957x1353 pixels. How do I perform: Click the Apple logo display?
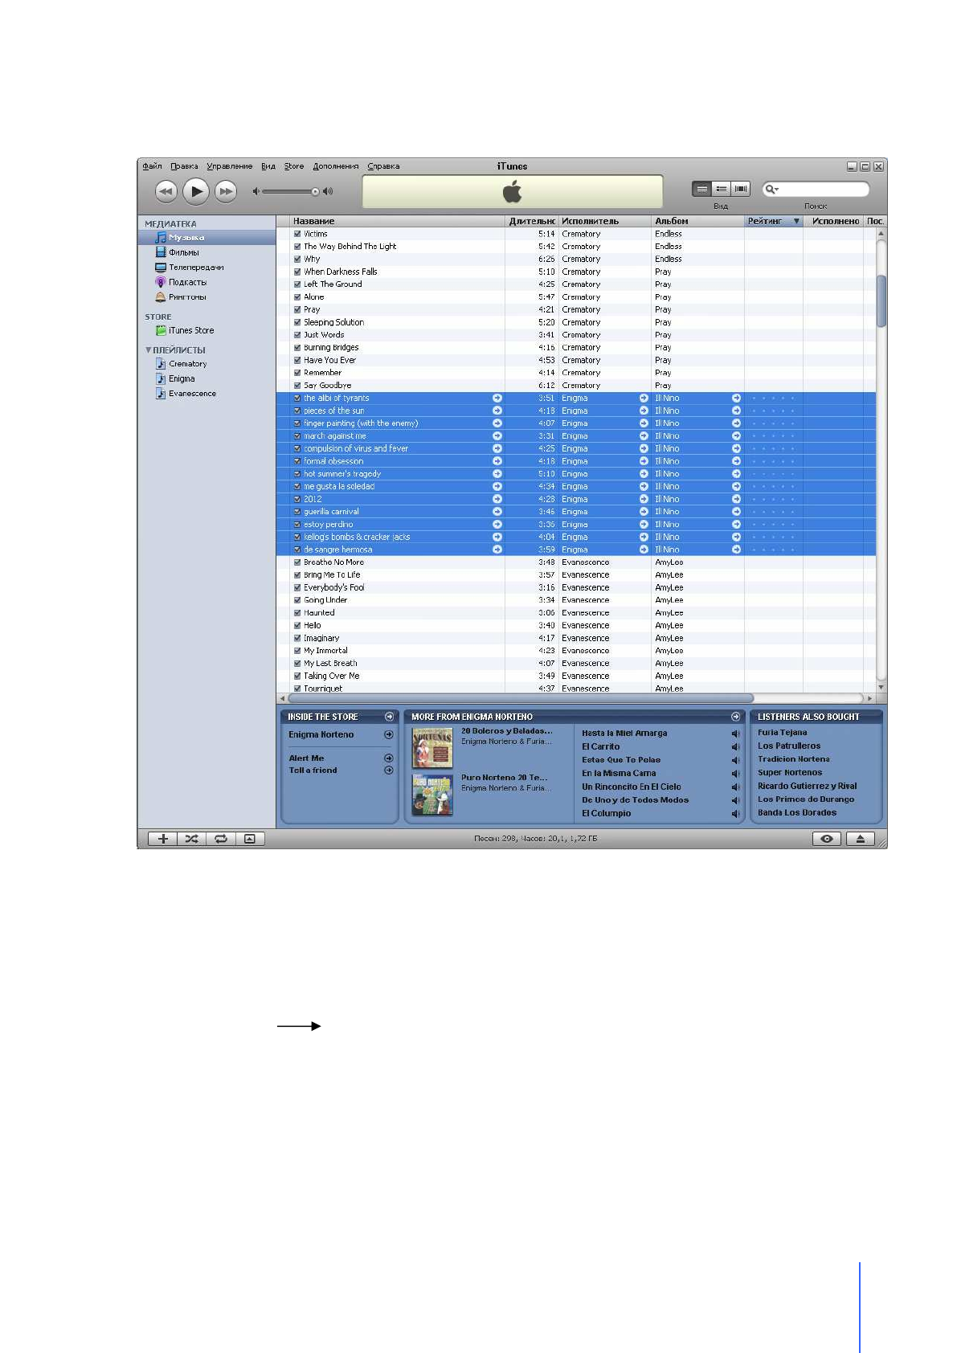click(x=513, y=192)
